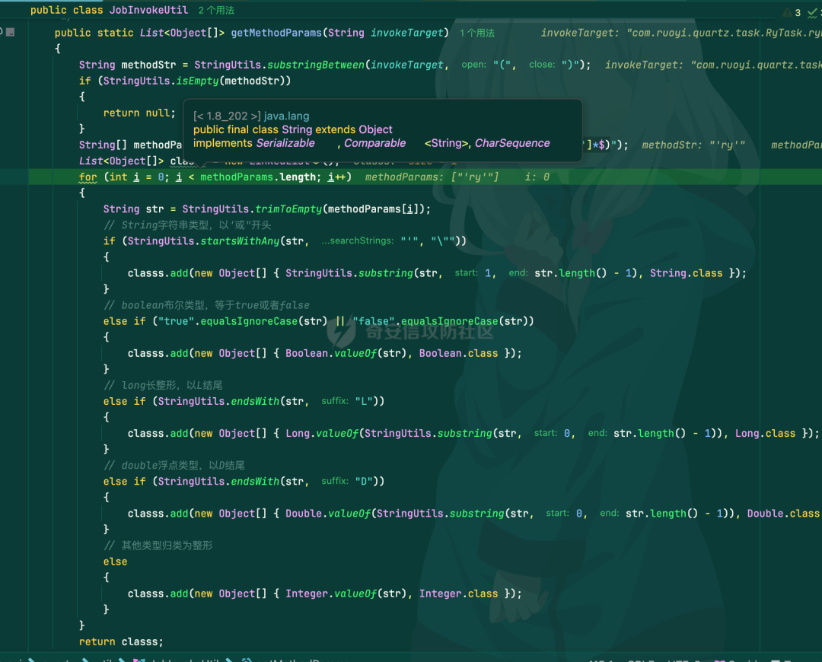Follow the Comparable link in documentation popup
Screen dimensions: 822x662
374,143
